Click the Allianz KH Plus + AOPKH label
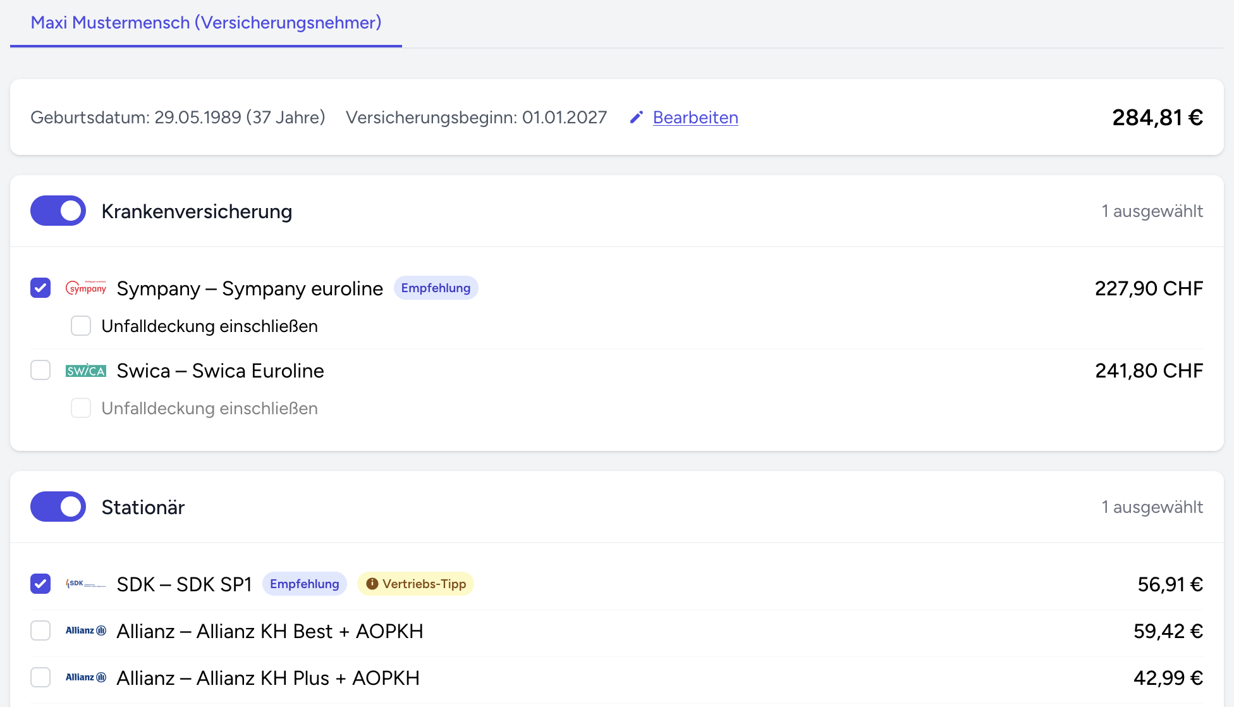The image size is (1234, 707). tap(268, 678)
